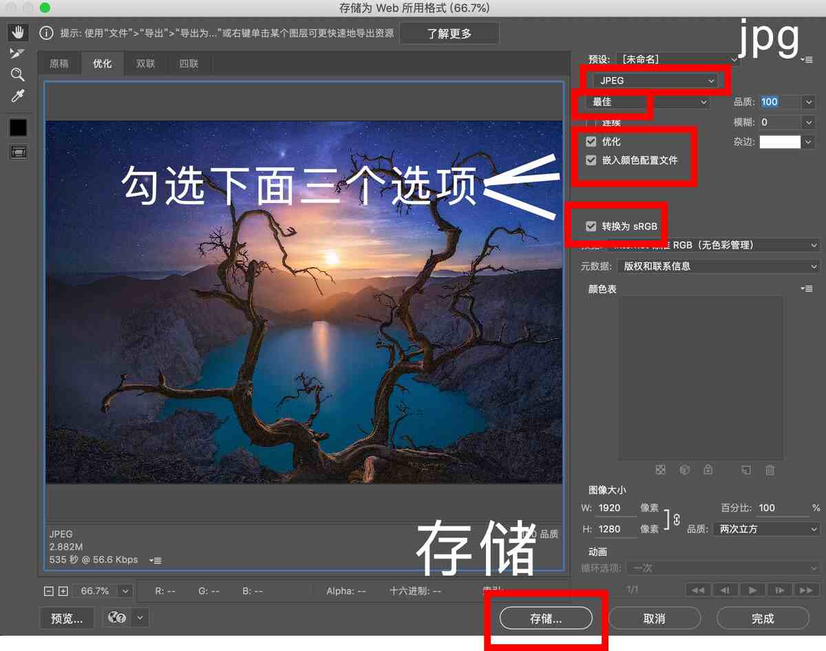Click the 了解更多 button
The image size is (826, 651).
[x=449, y=33]
